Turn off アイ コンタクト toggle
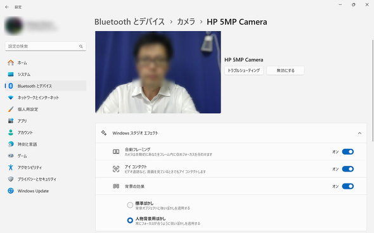The width and height of the screenshot is (374, 233). [348, 169]
